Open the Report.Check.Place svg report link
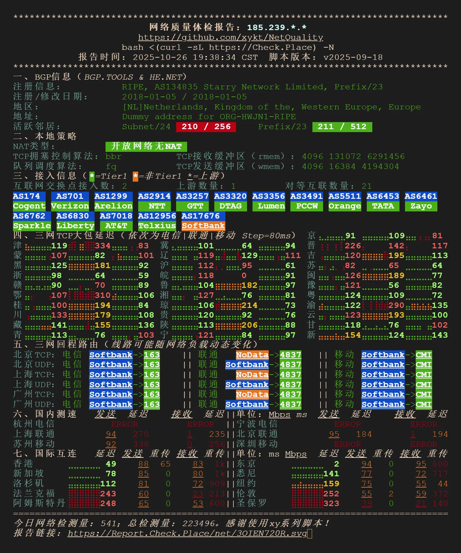 [187, 533]
